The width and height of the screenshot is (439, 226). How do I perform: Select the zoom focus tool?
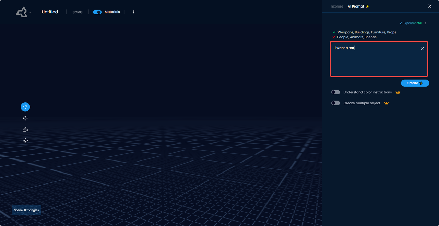(25, 141)
